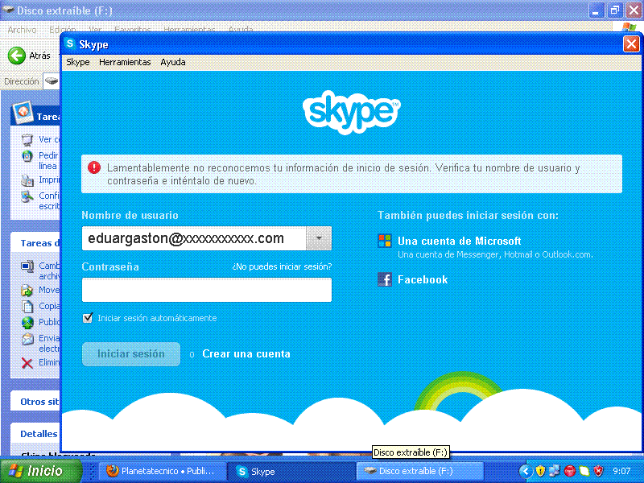The width and height of the screenshot is (644, 483).
Task: Focus the "Nombre de usuario" input field
Action: (194, 238)
